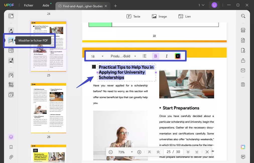Open the share/export panel

[x=243, y=61]
